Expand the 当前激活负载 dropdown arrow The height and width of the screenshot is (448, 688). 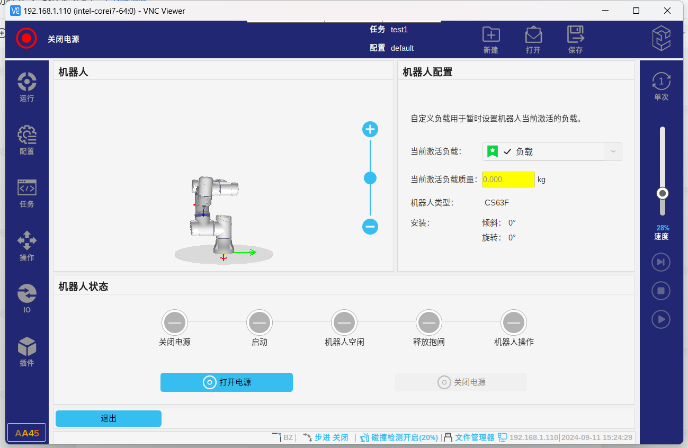[x=613, y=151]
